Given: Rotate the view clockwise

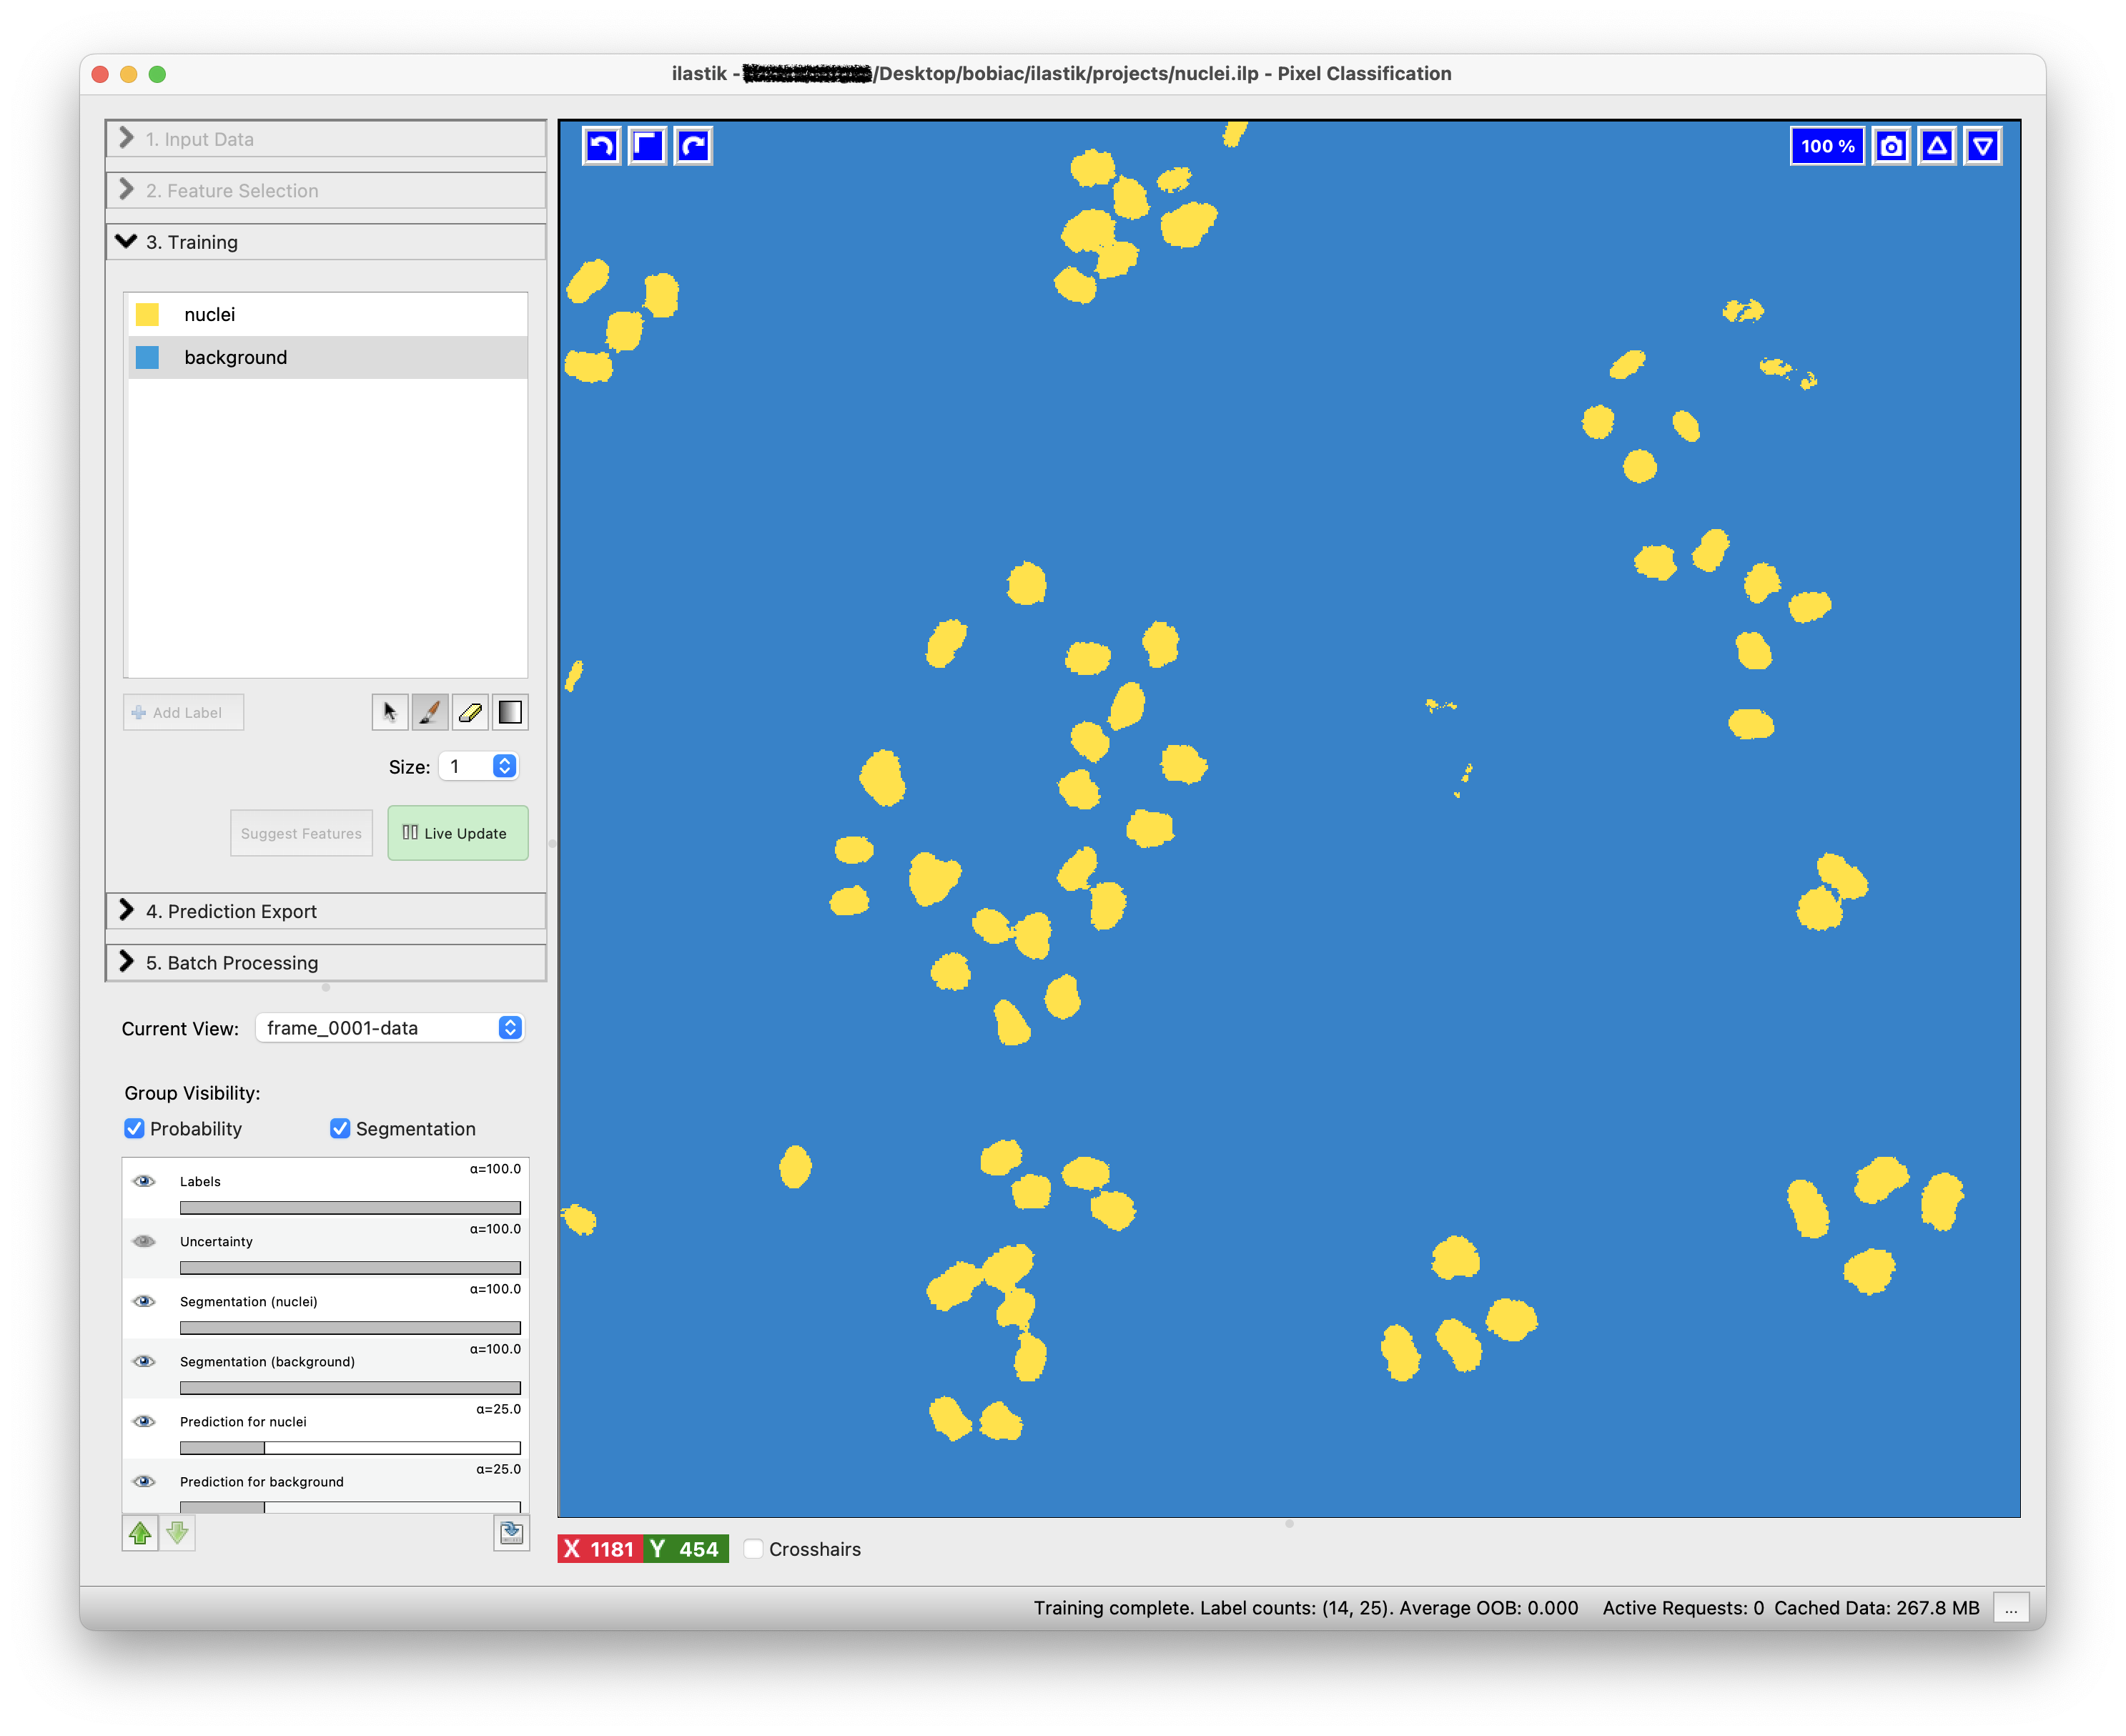Looking at the screenshot, I should tap(693, 146).
